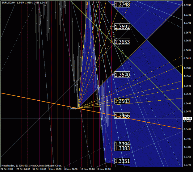
Task: Click the 1.3394 price level label
Action: [122, 143]
